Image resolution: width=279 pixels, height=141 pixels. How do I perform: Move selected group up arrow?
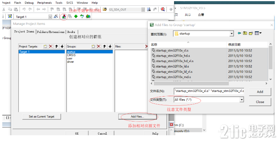click(104, 46)
